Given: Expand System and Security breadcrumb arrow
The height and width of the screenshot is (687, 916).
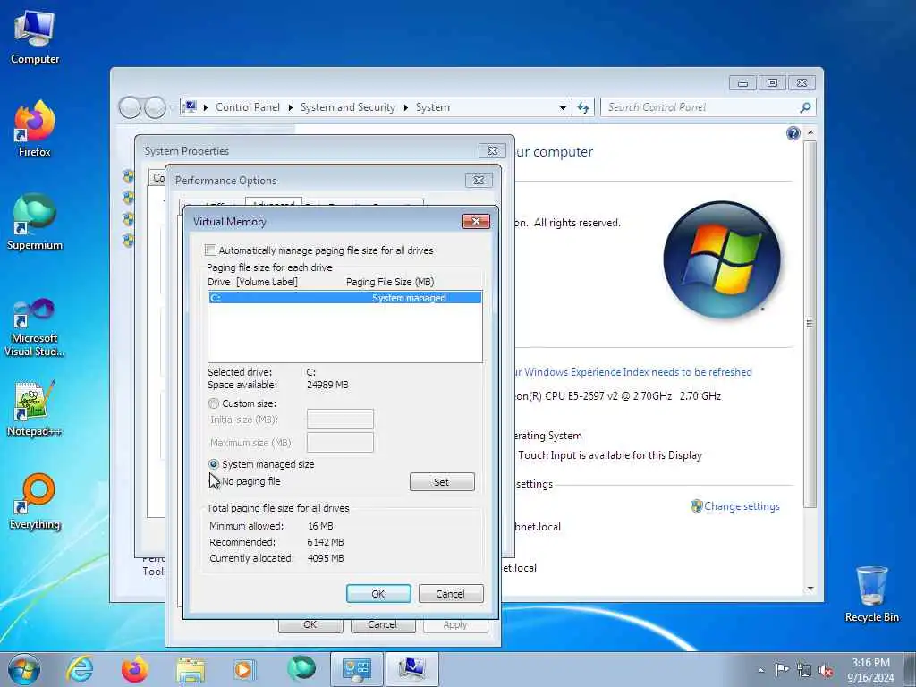Looking at the screenshot, I should tap(405, 107).
